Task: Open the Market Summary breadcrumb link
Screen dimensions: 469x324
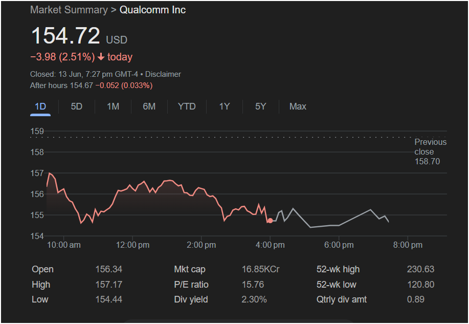Action: point(69,10)
